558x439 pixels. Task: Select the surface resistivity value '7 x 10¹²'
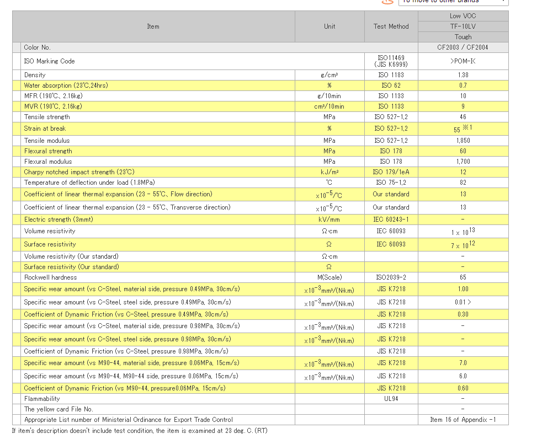pyautogui.click(x=463, y=244)
